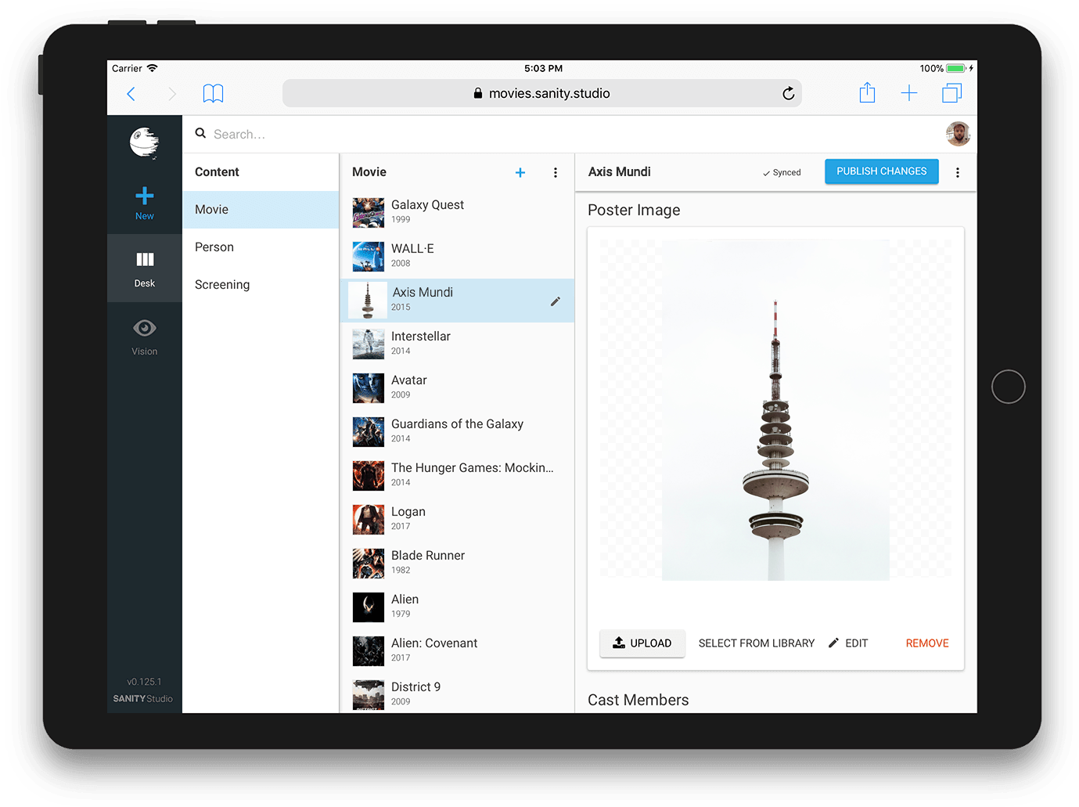
Task: Open the Desk tool in sidebar
Action: coord(144,268)
